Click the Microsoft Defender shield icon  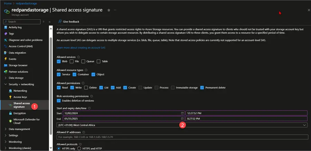[x=10, y=121]
